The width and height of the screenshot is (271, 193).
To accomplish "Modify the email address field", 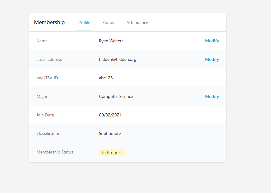I will coord(212,59).
